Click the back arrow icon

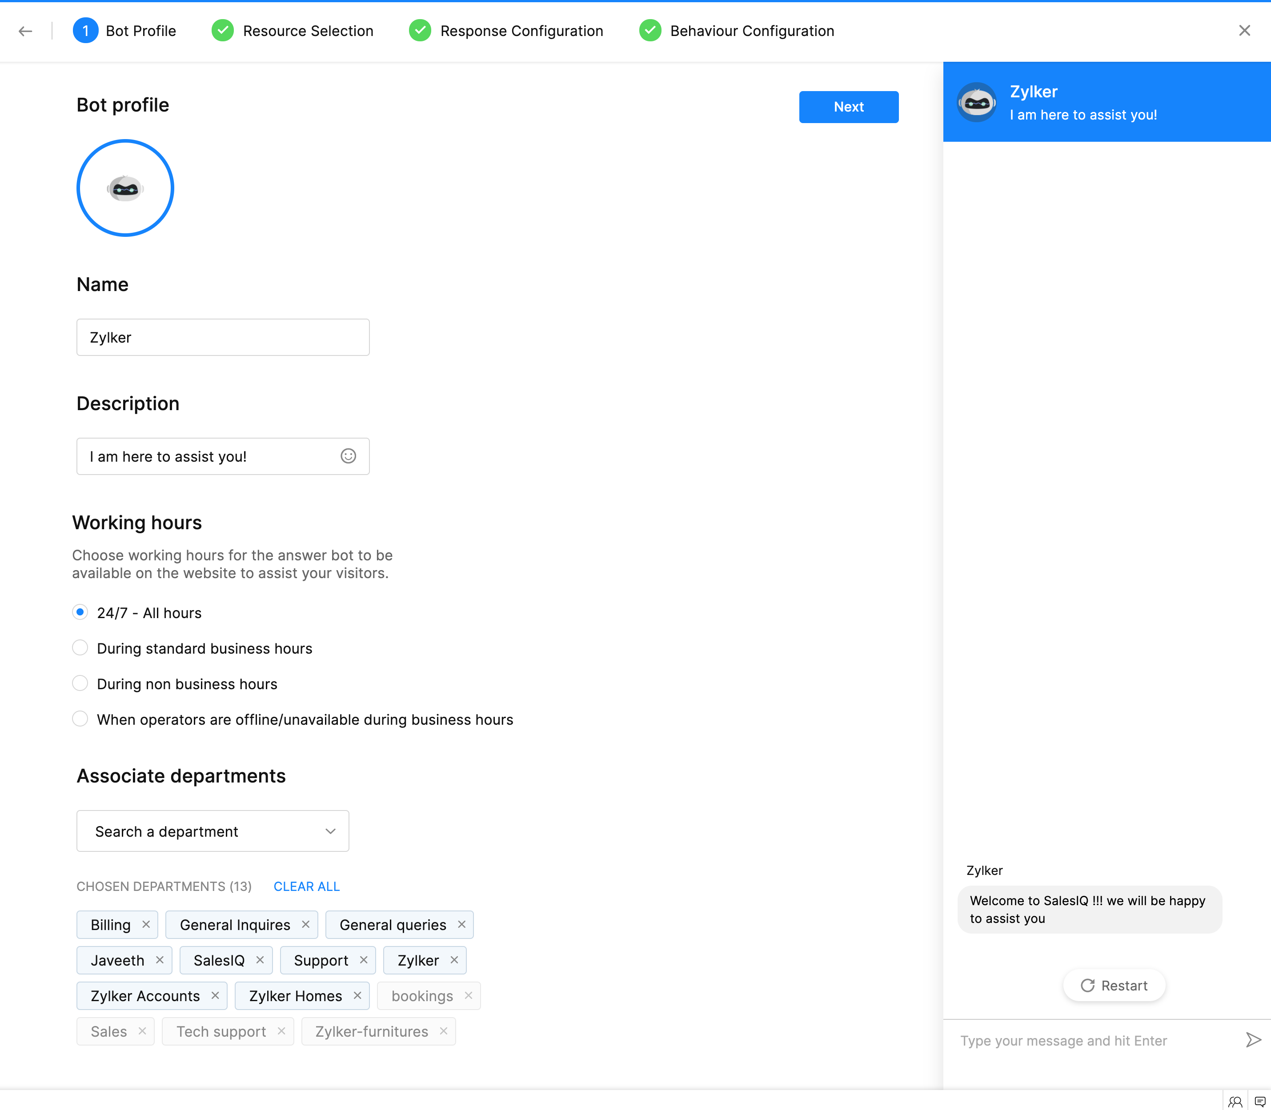(25, 31)
